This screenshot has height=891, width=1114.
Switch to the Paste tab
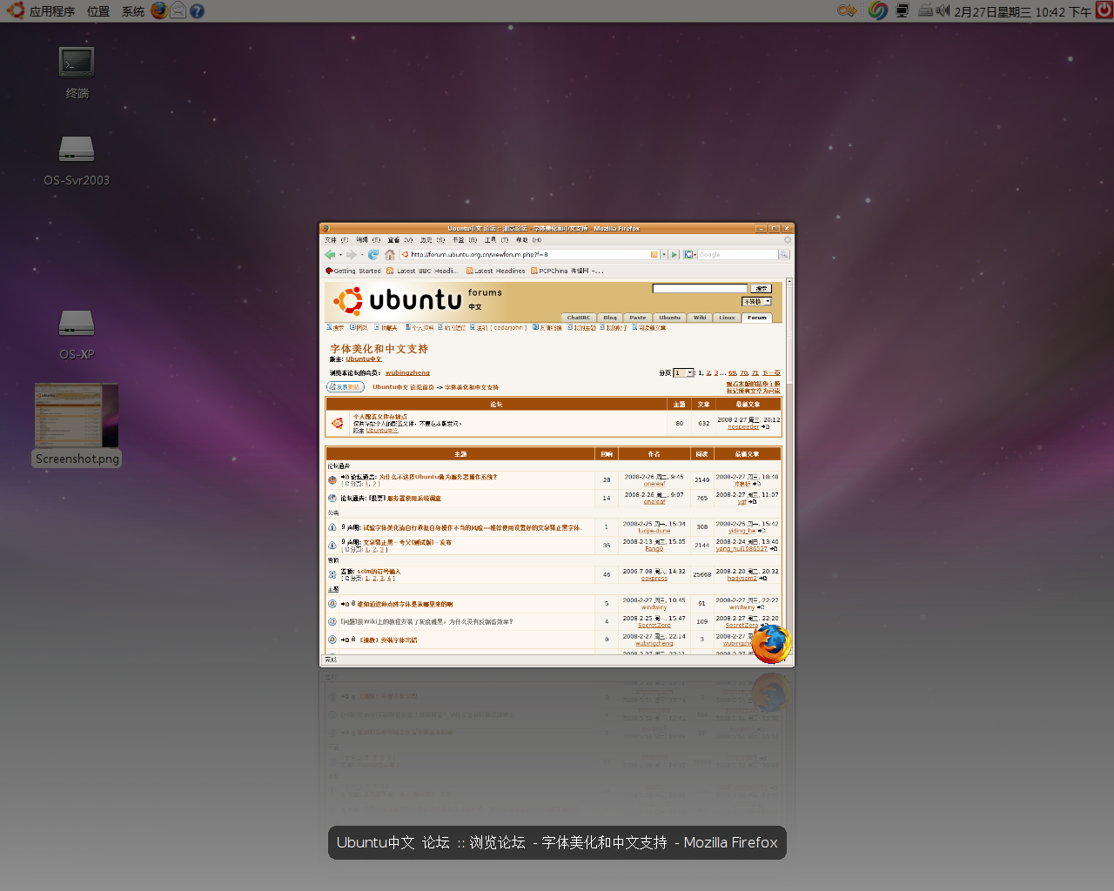(x=638, y=318)
